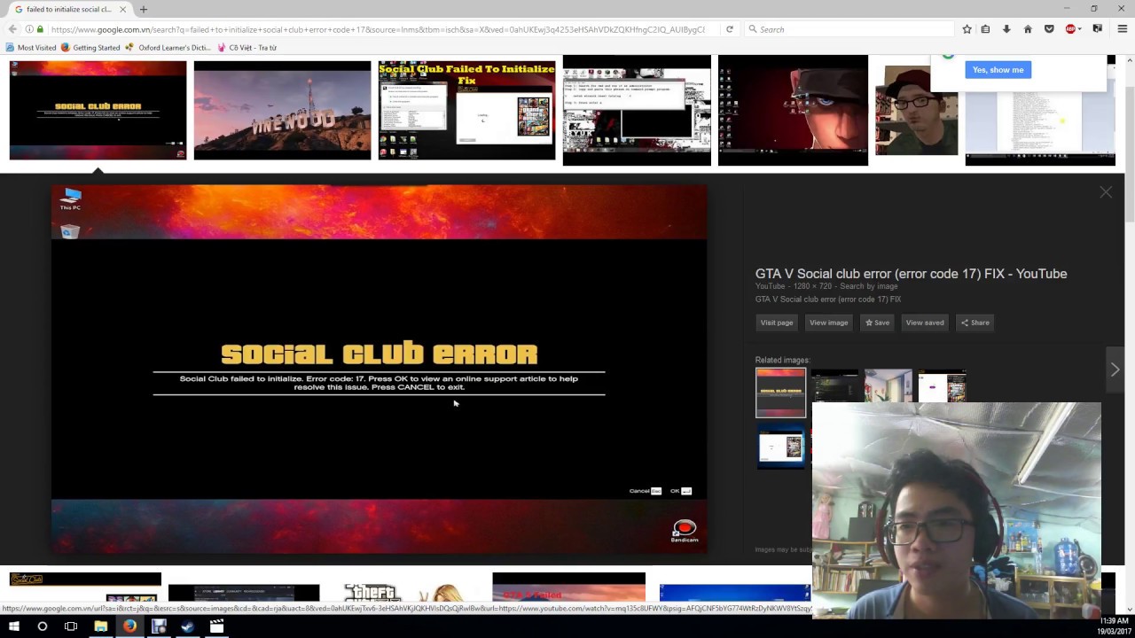Switch to Firefox on the taskbar
The image size is (1135, 638).
click(129, 626)
